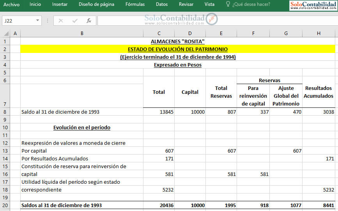Click the yellow ESTADO DE EVOLUCIÓN DEL PATRIMONIO cell
This screenshot has height=211, width=338.
tap(178, 49)
